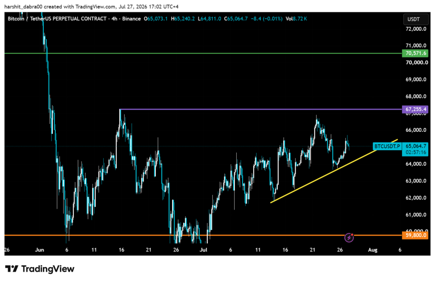Open the USDT currency selector
The width and height of the screenshot is (435, 282).
(x=415, y=19)
